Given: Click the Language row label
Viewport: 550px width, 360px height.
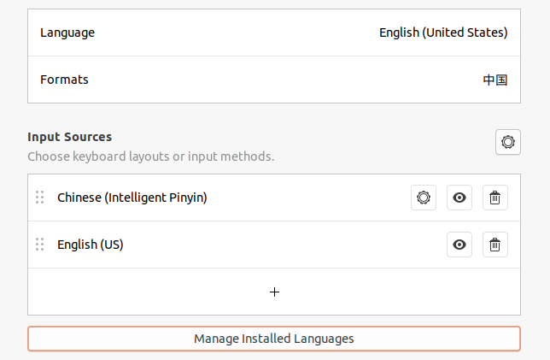Looking at the screenshot, I should [x=67, y=32].
